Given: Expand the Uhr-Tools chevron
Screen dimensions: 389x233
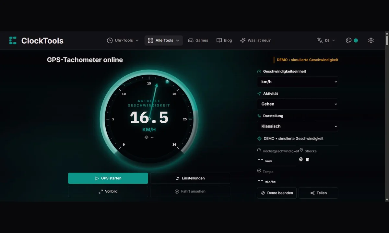Looking at the screenshot, I should click(x=137, y=40).
